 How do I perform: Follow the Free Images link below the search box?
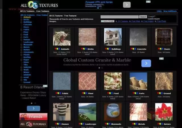pos(148,21)
